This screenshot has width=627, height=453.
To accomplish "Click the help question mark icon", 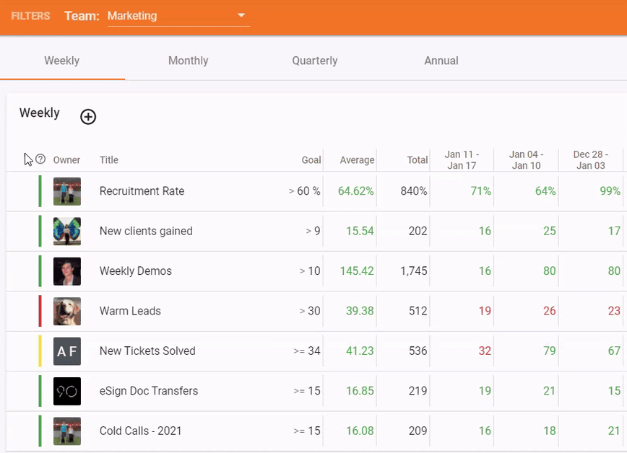I will pyautogui.click(x=40, y=159).
